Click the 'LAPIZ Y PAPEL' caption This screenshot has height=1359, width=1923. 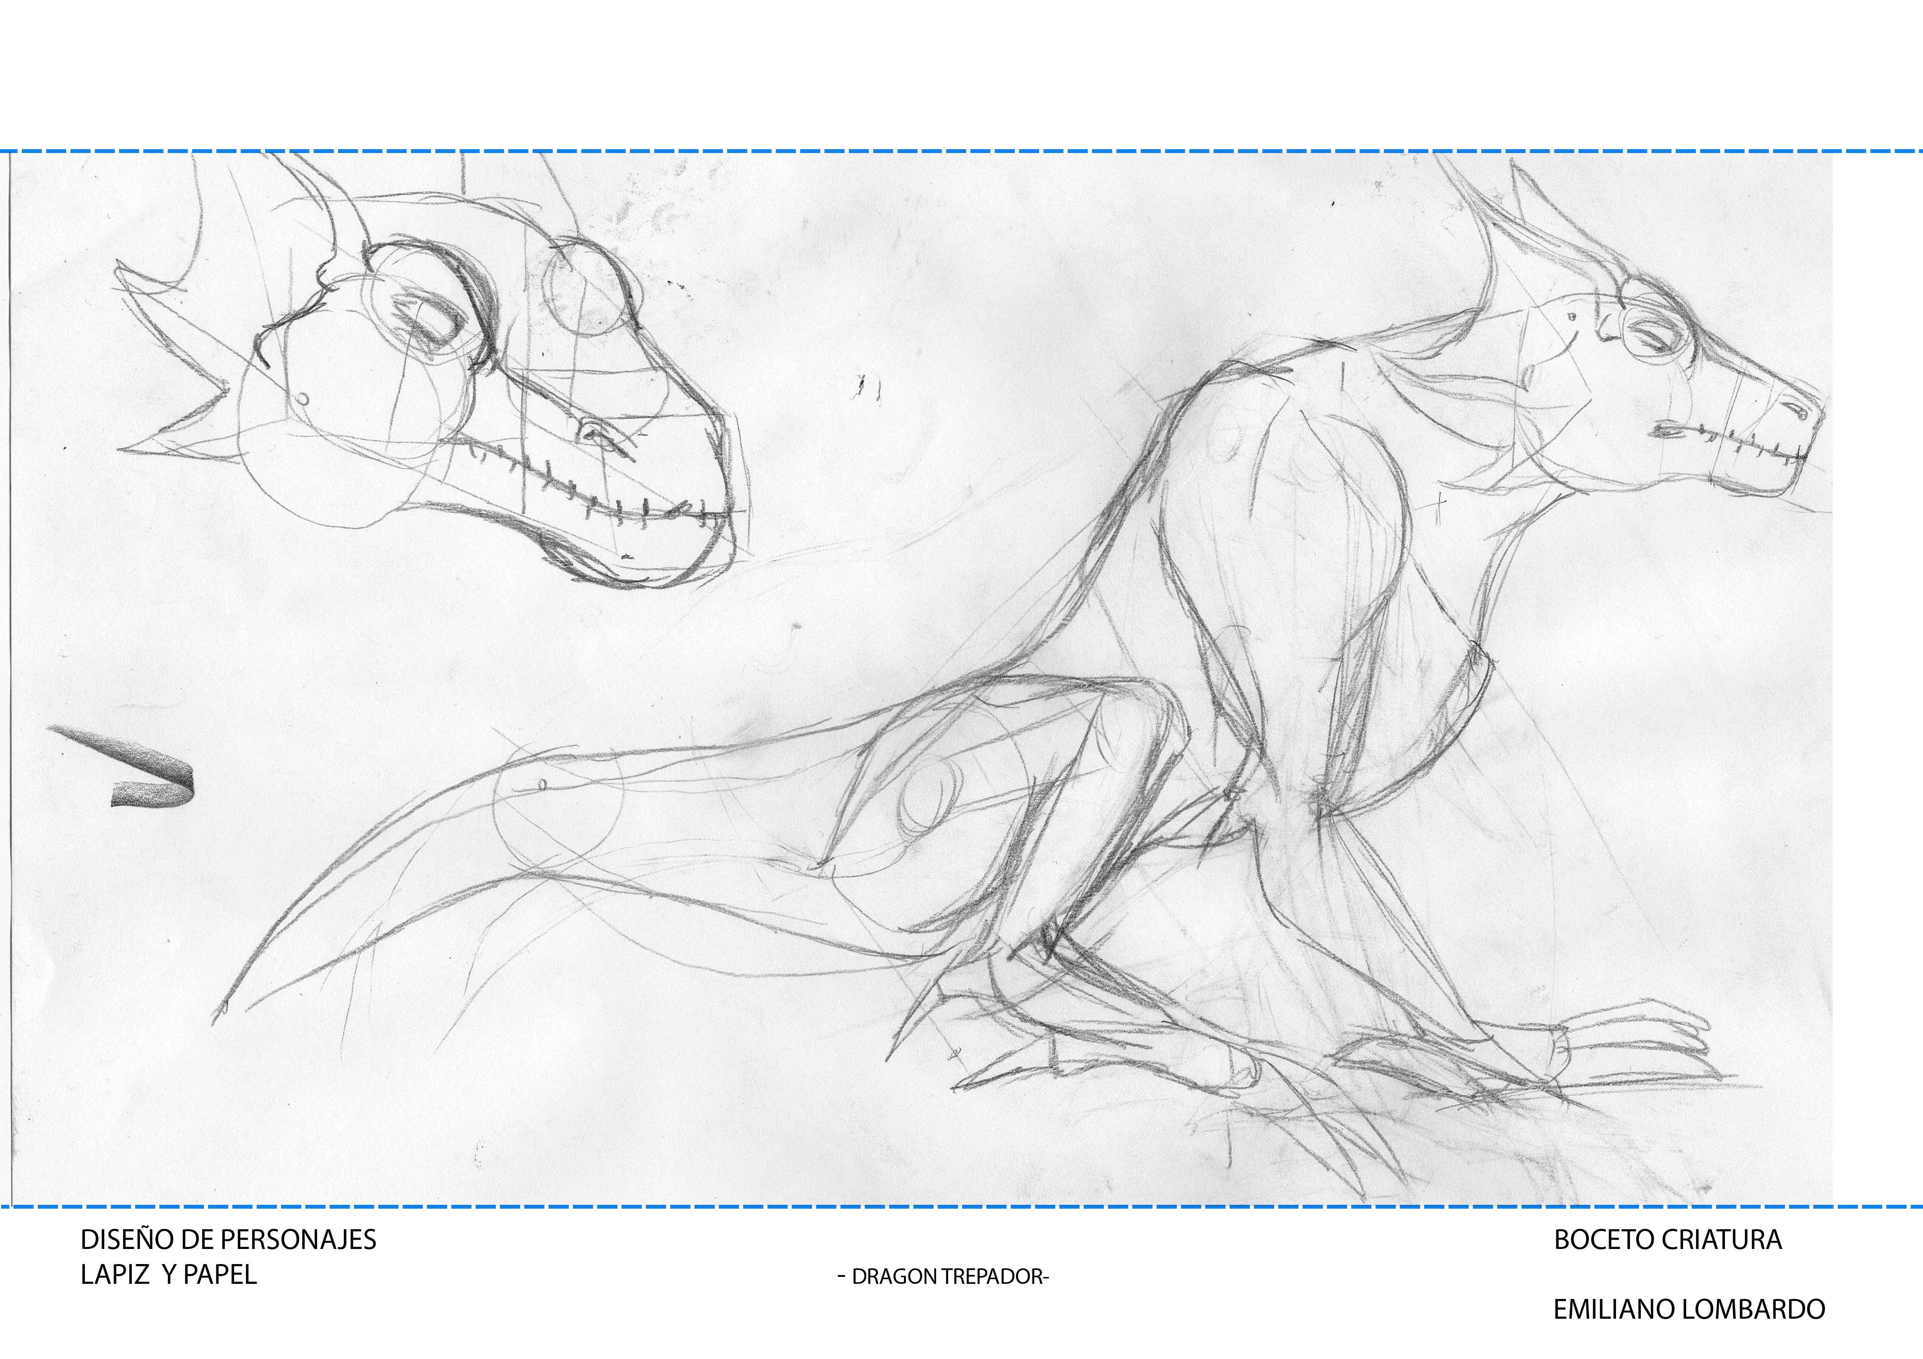point(168,1275)
